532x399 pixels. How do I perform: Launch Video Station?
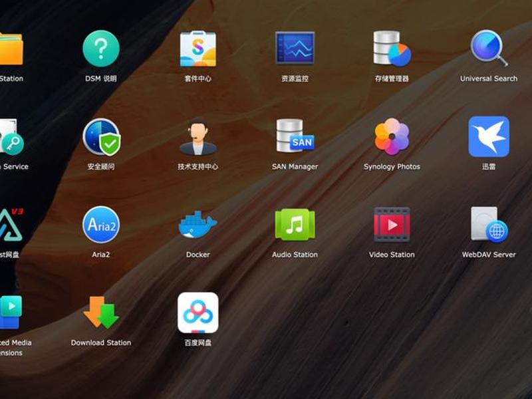392,225
